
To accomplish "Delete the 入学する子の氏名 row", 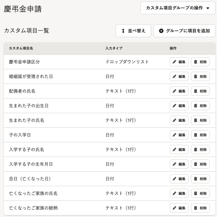I will [200, 150].
